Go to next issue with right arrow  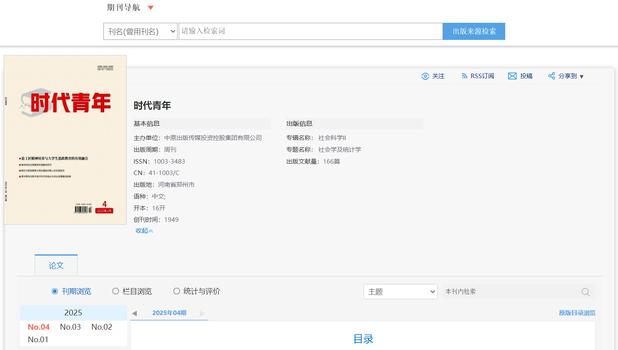click(202, 313)
